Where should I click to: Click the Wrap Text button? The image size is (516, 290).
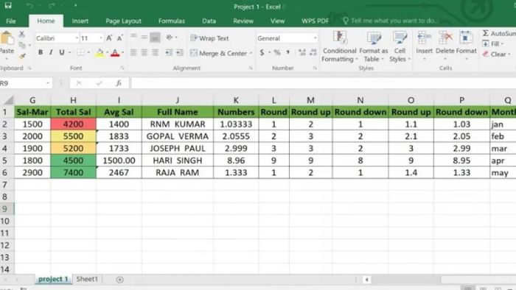[x=209, y=38]
